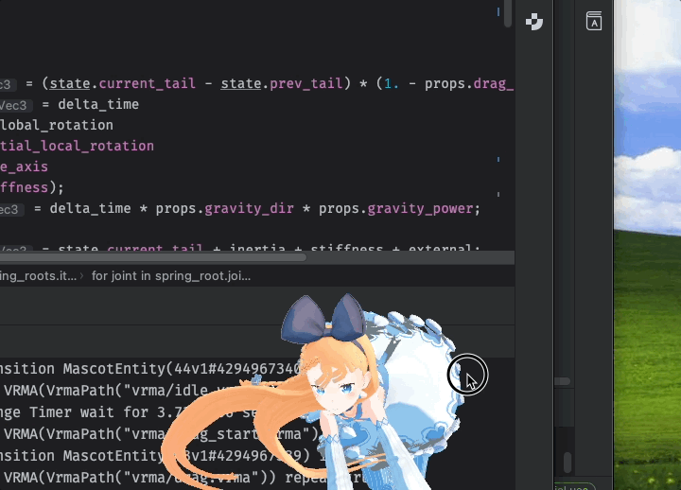Click the right panel vertical scrollbar thumb

pyautogui.click(x=567, y=463)
